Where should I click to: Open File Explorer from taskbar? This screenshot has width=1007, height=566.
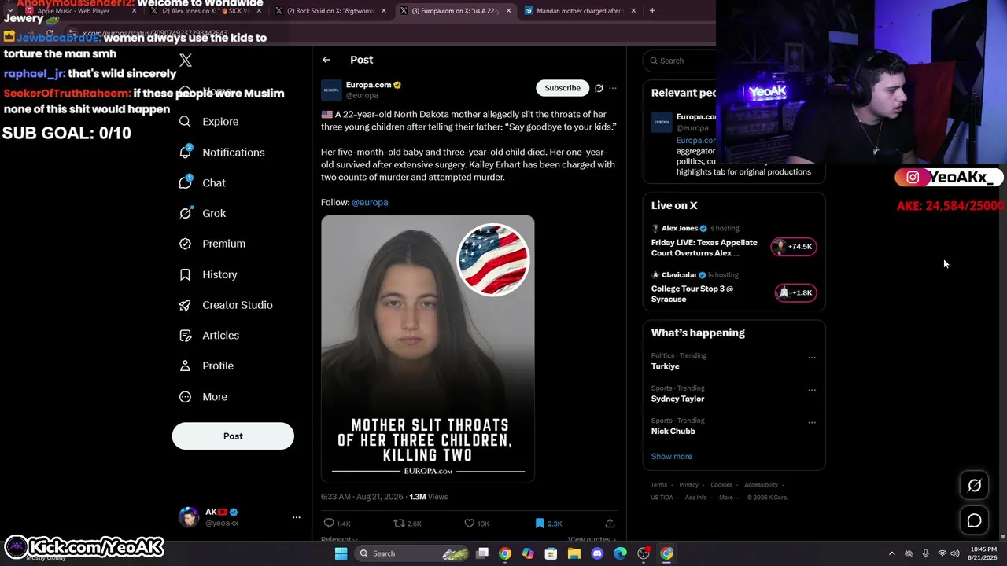[x=574, y=553]
